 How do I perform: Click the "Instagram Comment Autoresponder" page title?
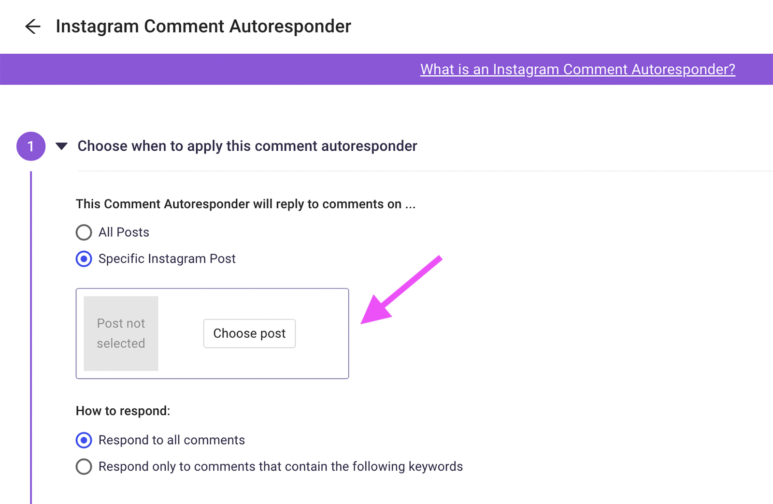pyautogui.click(x=203, y=26)
